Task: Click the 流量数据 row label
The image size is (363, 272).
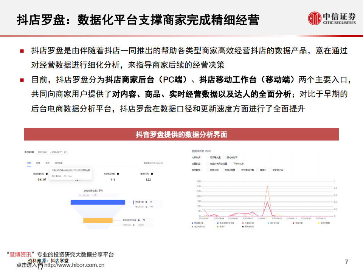Action: point(196,164)
